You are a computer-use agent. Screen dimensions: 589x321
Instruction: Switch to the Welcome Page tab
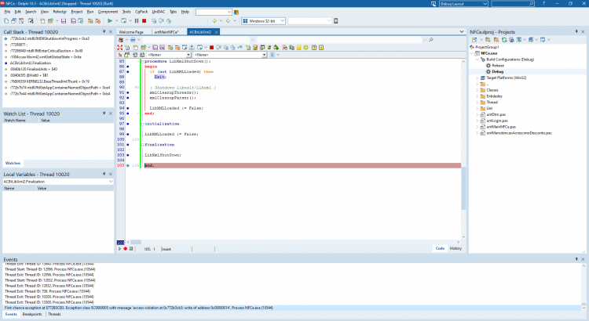131,32
